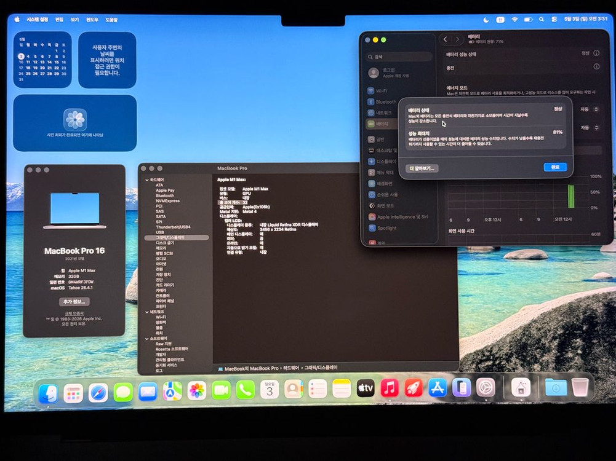Open the 규제 인증서 link
Image resolution: width=616 pixels, height=461 pixels.
[74, 313]
